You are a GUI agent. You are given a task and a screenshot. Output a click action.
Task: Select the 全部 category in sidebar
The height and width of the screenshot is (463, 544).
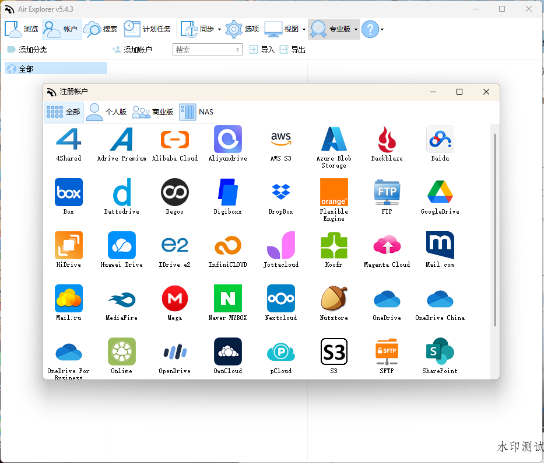pyautogui.click(x=56, y=69)
